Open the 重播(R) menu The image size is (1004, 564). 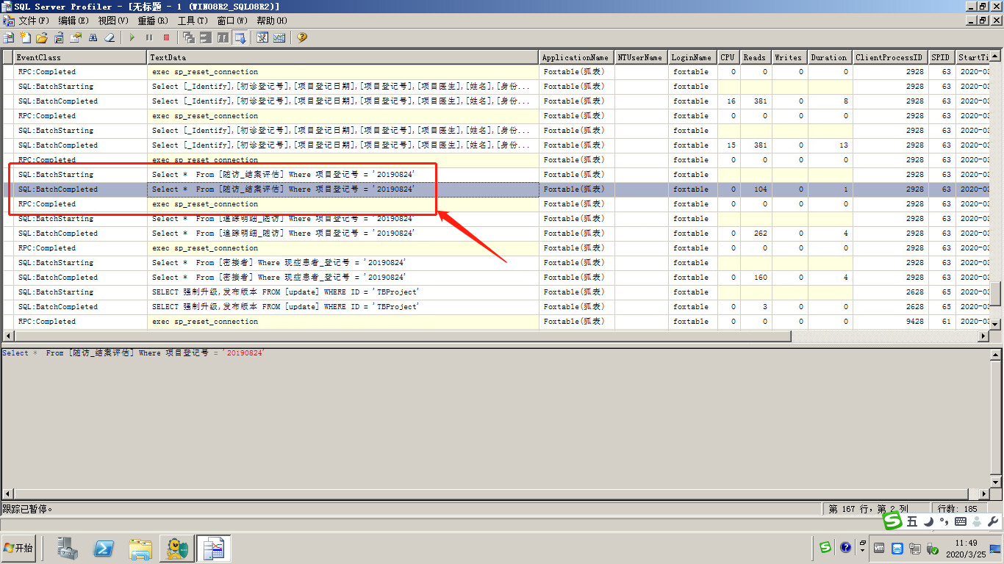point(152,21)
